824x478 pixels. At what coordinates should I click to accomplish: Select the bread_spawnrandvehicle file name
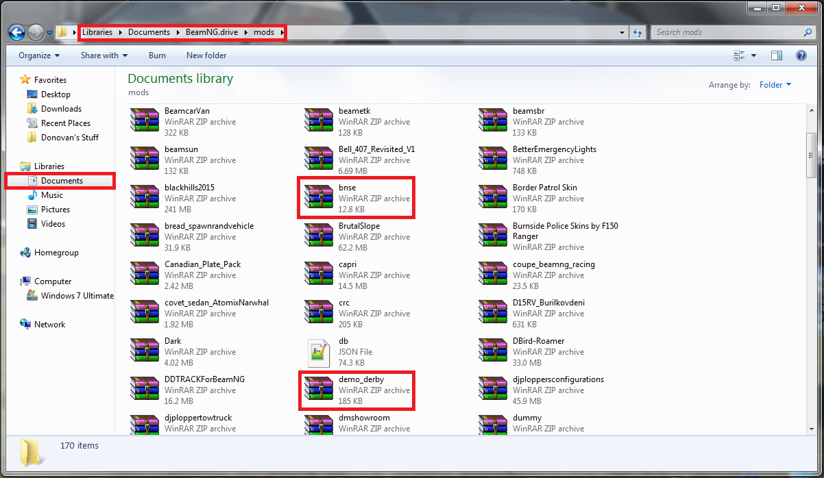pyautogui.click(x=209, y=226)
